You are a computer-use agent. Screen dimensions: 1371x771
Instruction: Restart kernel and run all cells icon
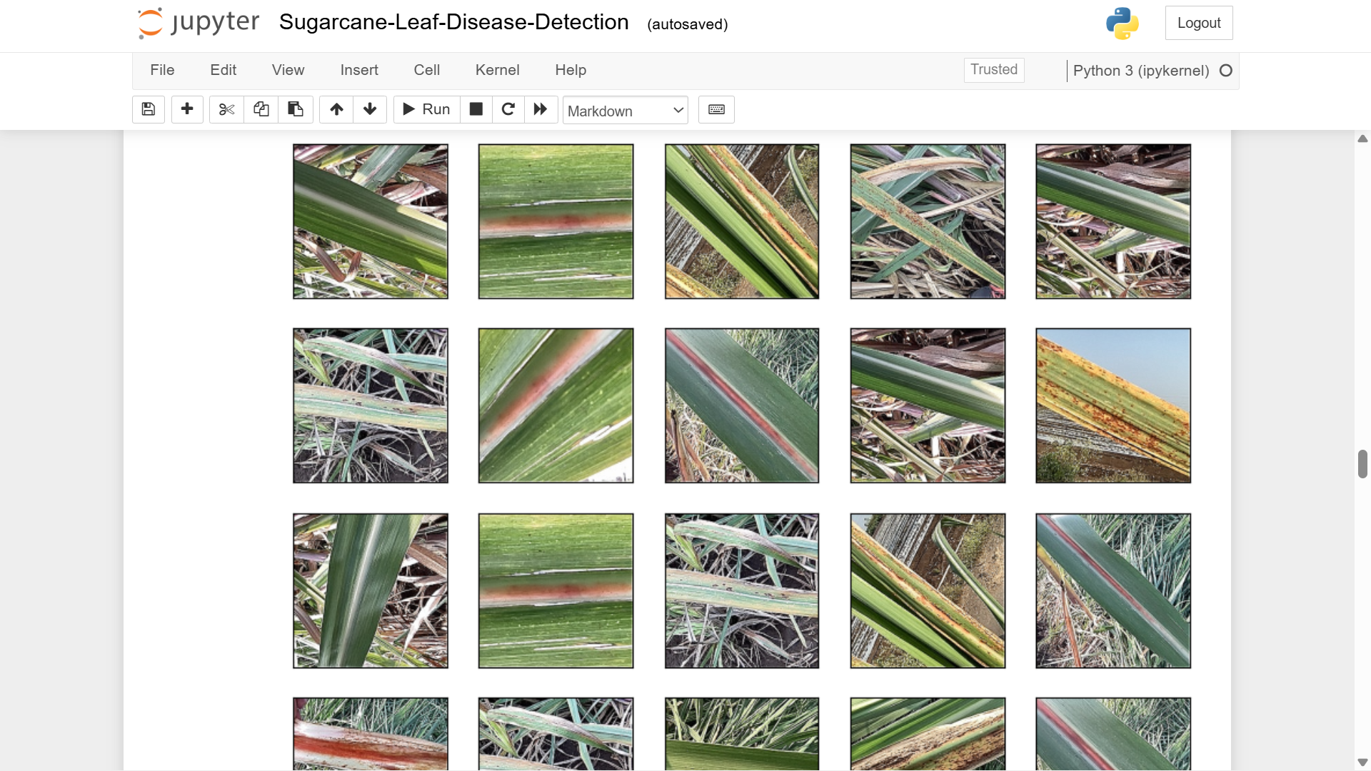pyautogui.click(x=541, y=109)
